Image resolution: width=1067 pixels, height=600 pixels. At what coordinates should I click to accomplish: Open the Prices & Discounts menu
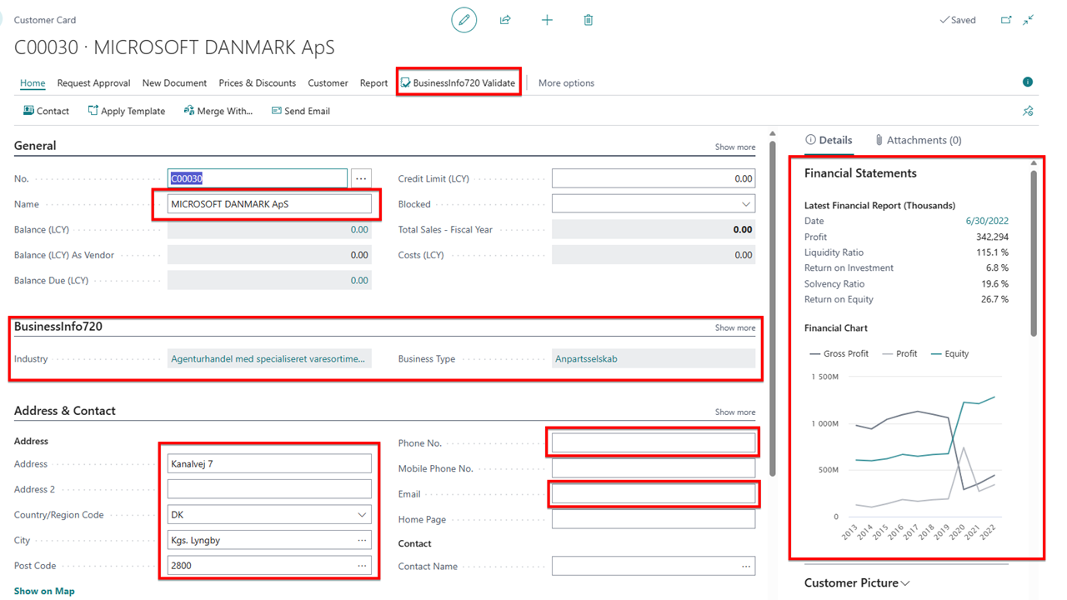(x=258, y=82)
